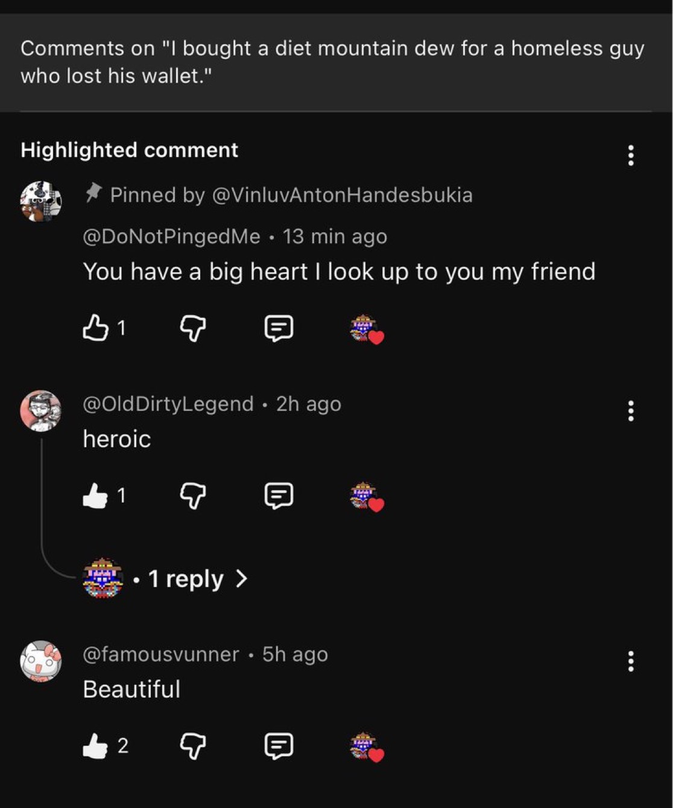Open the @VinluvAntonHandesbukia channel link
This screenshot has width=673, height=808.
click(342, 195)
